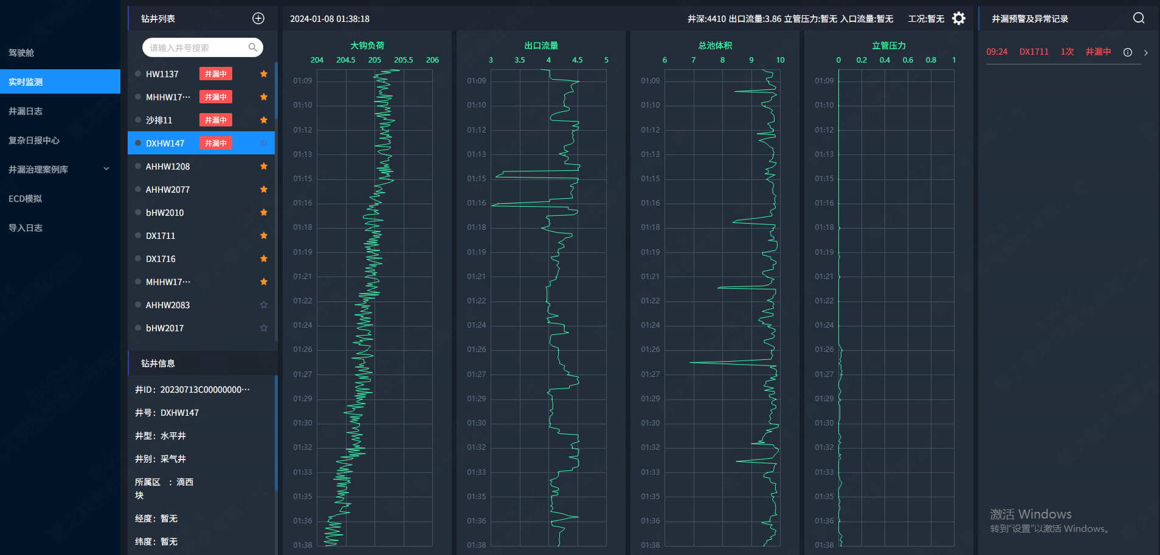Click the 钻井信息 panel scrollbar
The image size is (1160, 555).
tap(277, 433)
